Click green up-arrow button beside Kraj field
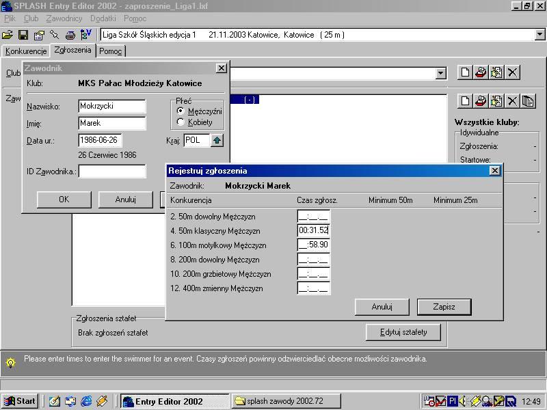The height and width of the screenshot is (410, 547). tap(217, 141)
